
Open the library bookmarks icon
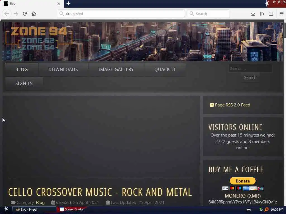click(x=262, y=14)
